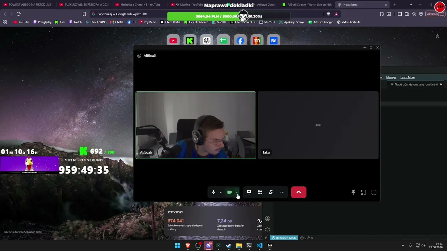Open the YouTube bookmark

click(x=21, y=22)
